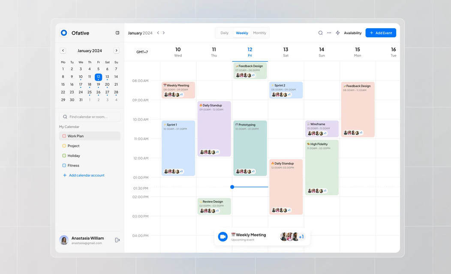The height and width of the screenshot is (274, 451).
Task: Click the blue video camera icon
Action: click(222, 237)
